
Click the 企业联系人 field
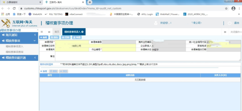[169, 46]
